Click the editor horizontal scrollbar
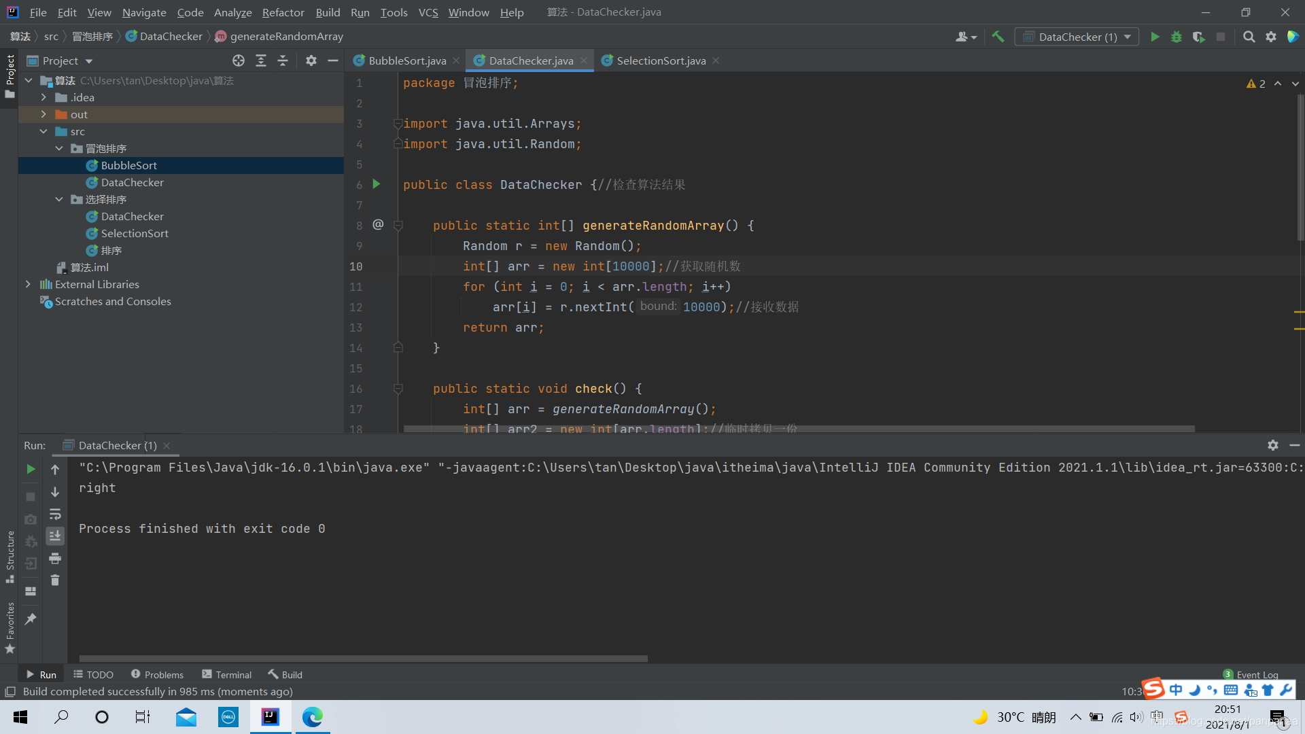 click(799, 429)
